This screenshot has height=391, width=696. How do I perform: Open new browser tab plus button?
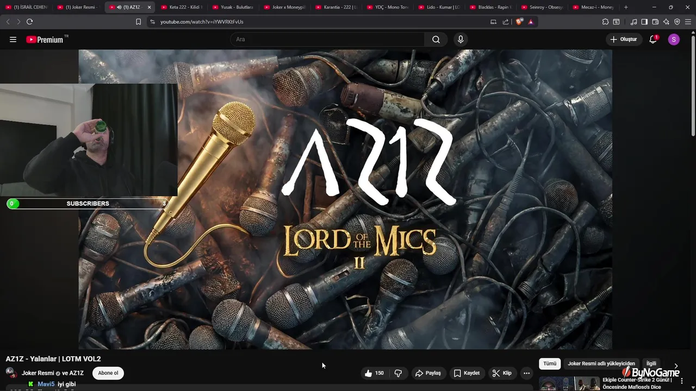(626, 7)
